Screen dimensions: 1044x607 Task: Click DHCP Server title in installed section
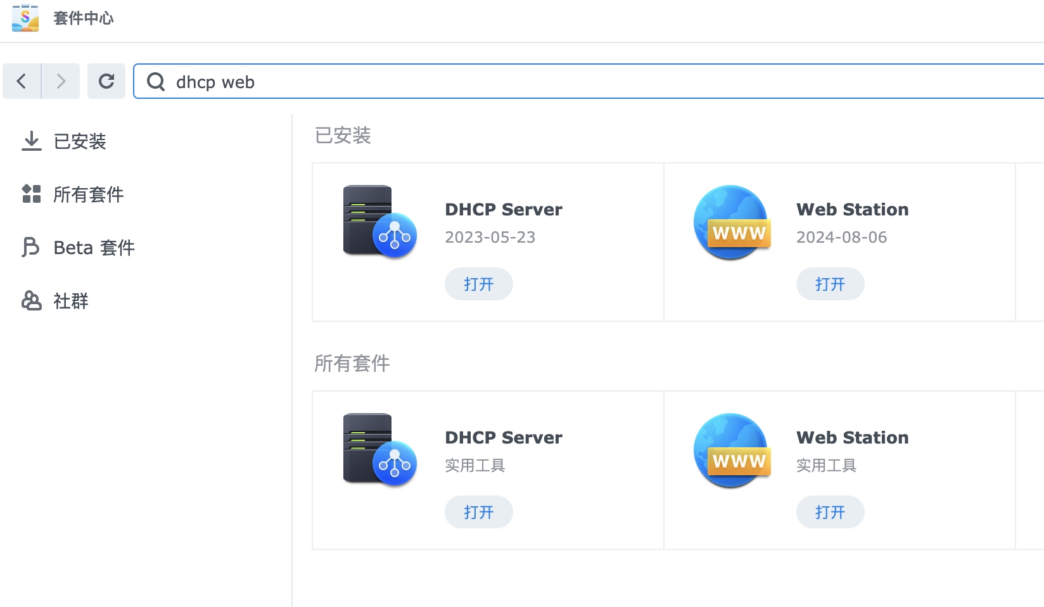[504, 210]
